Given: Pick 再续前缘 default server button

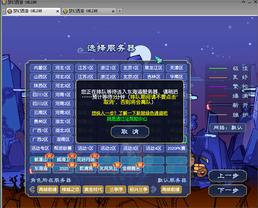Looking at the screenshot, I should 171,189.
